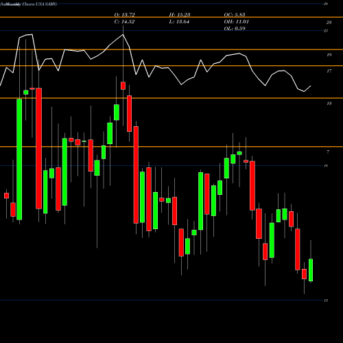Click the 7 price axis label
Viewport: 343px width, 343px height.
tap(328, 152)
